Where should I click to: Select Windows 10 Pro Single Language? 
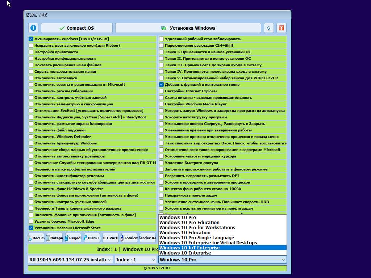[222, 237]
